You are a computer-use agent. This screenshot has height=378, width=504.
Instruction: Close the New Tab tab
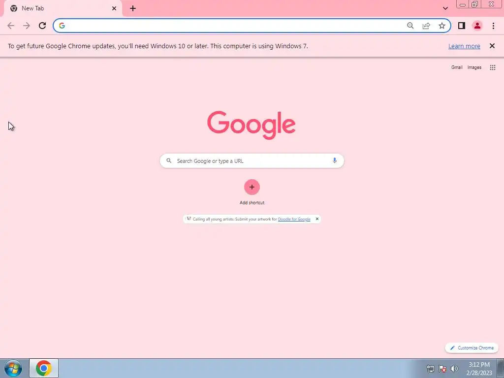coord(114,8)
